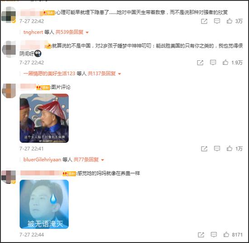Screen dimensions: 249x243
Task: View the red-hat official meme image
Action: (x=44, y=118)
